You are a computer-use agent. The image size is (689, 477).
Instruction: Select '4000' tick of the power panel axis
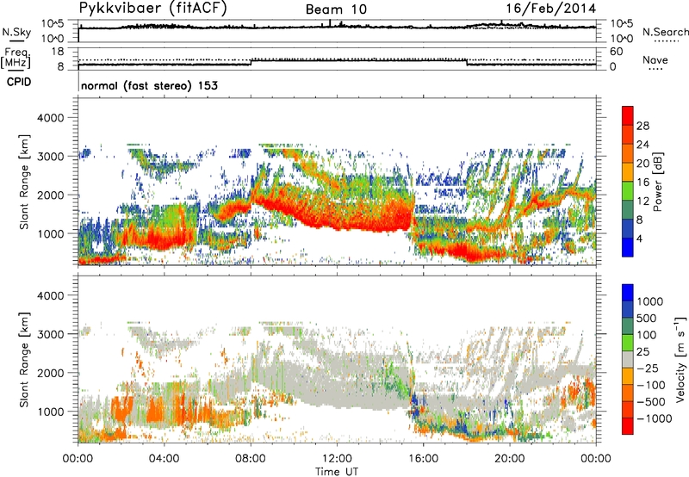coord(50,118)
